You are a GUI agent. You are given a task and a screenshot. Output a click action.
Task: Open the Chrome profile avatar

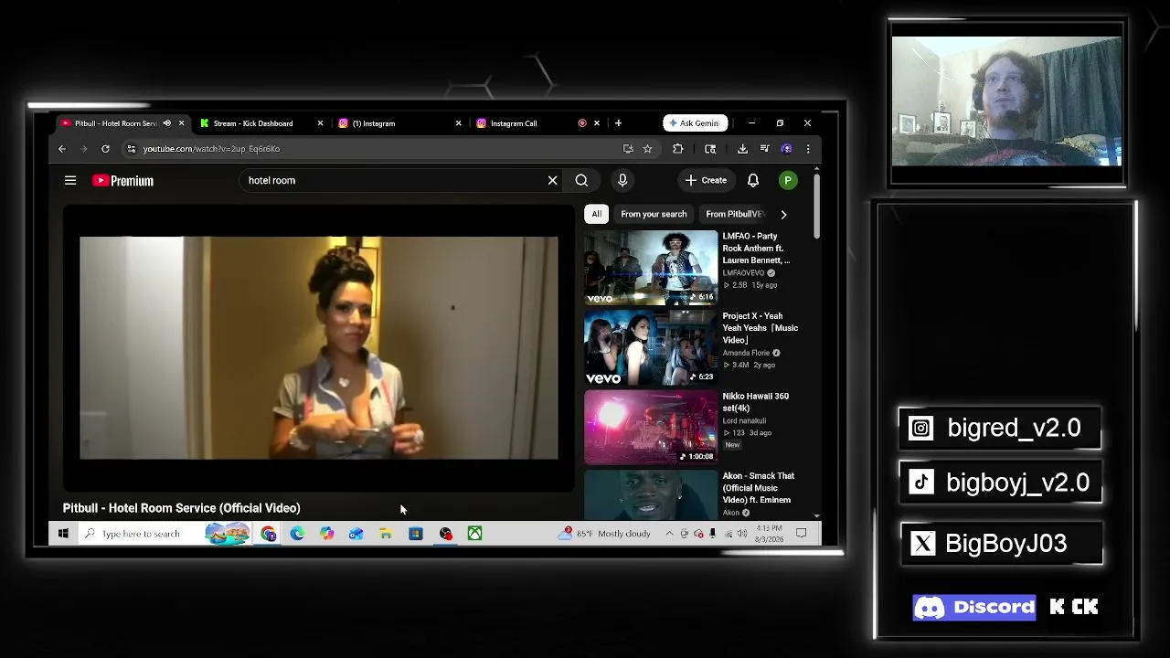[786, 149]
